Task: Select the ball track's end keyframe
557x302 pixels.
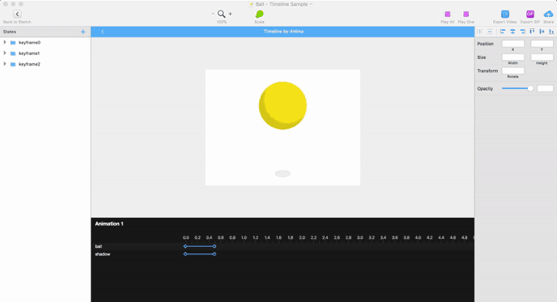Action: coord(215,246)
